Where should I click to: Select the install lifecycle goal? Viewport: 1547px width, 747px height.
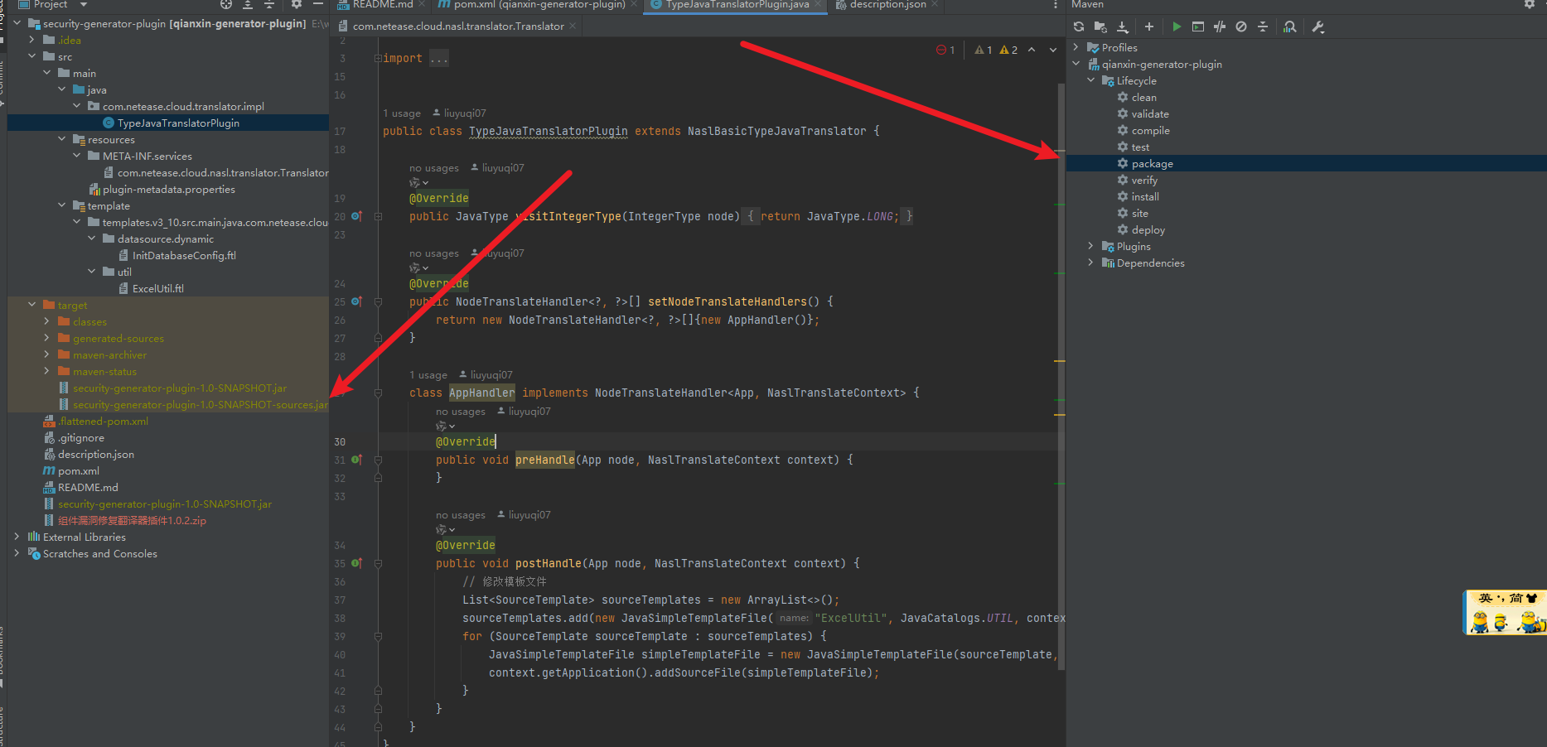(x=1145, y=197)
